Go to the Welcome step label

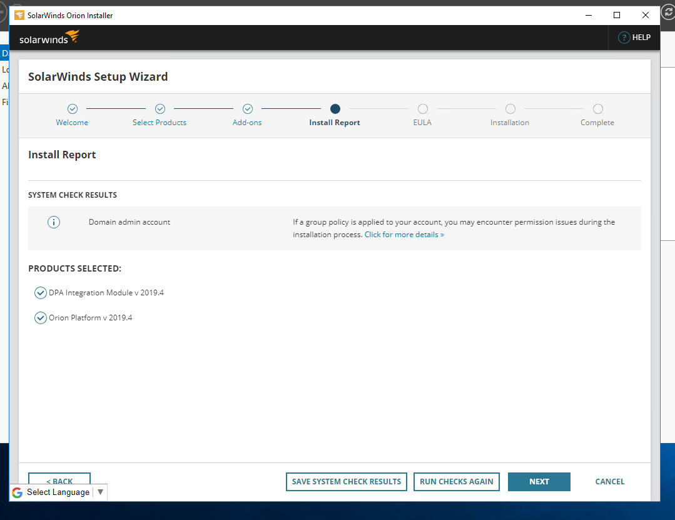point(72,123)
